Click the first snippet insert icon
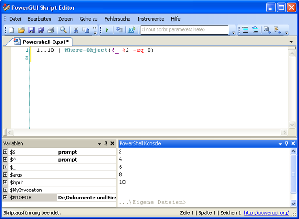This screenshot has width=299, height=219. point(267,30)
